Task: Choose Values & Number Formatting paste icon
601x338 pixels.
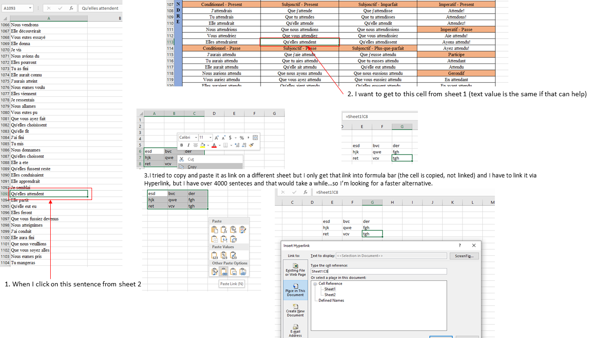Action: click(x=224, y=255)
